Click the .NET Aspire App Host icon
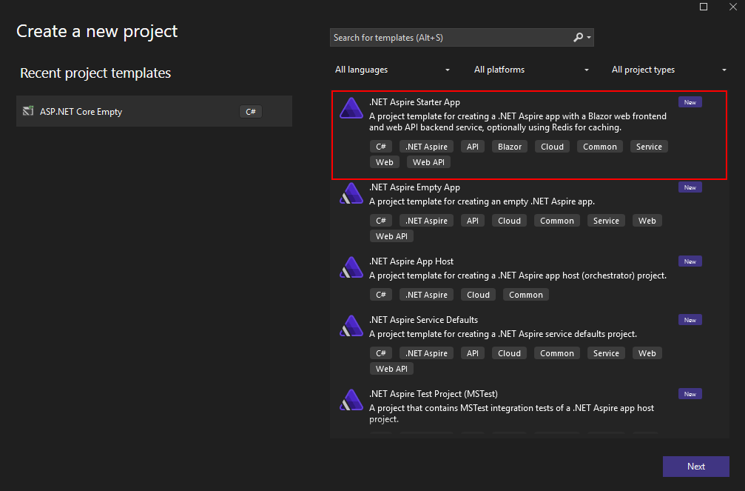 351,268
